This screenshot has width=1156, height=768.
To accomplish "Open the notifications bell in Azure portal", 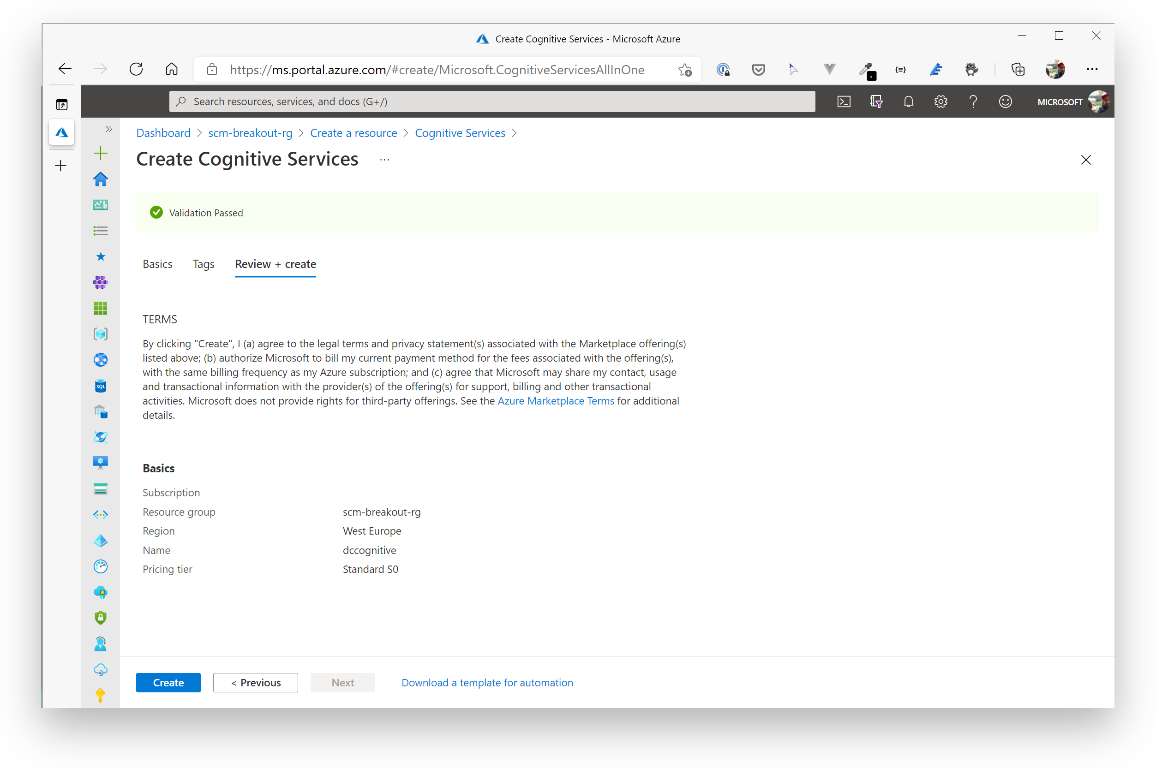I will point(908,101).
